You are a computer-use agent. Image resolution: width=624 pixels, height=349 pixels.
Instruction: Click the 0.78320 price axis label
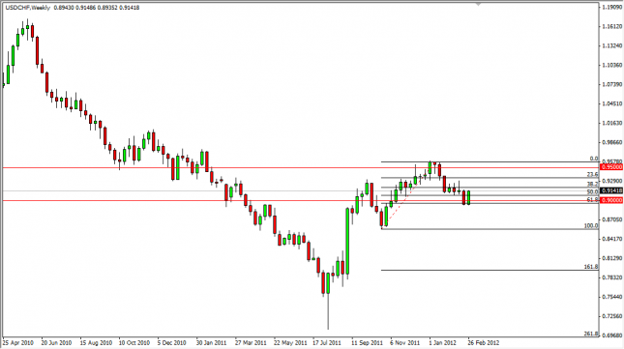click(x=612, y=277)
